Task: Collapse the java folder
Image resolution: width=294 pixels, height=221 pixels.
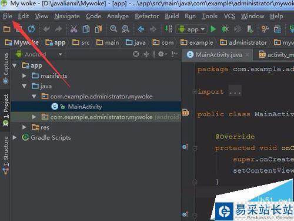Action: tap(24, 86)
